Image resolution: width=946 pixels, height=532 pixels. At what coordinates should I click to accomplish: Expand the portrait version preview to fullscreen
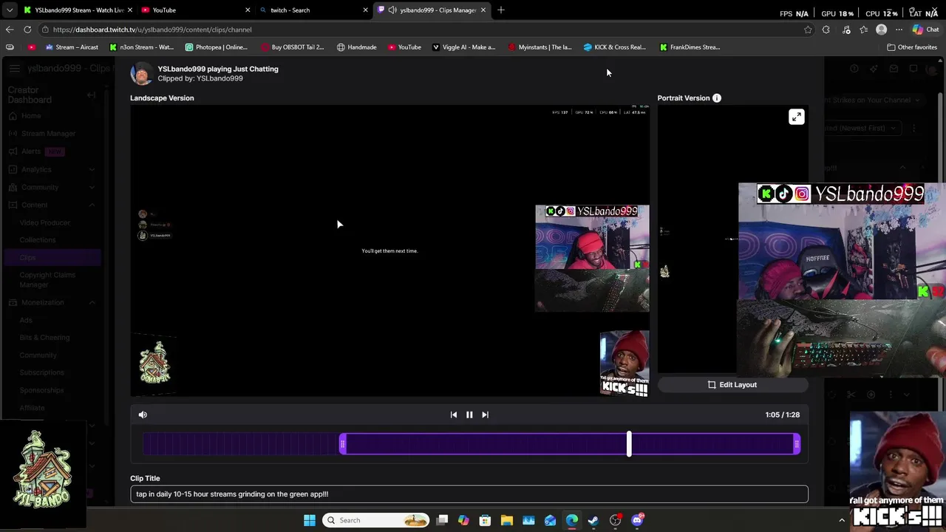pos(796,117)
